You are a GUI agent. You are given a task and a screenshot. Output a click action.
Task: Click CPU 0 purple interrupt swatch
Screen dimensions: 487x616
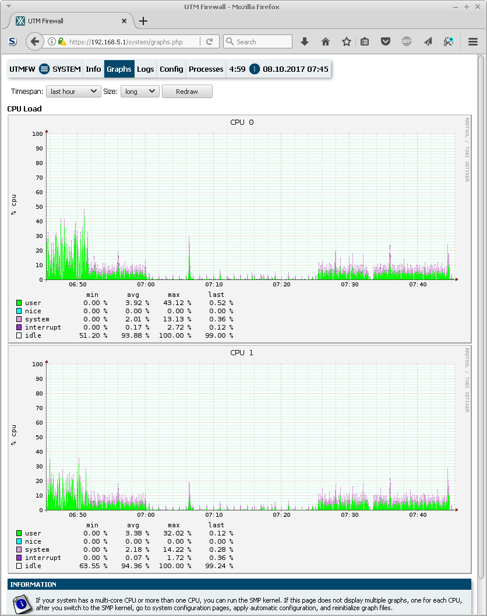click(x=19, y=327)
